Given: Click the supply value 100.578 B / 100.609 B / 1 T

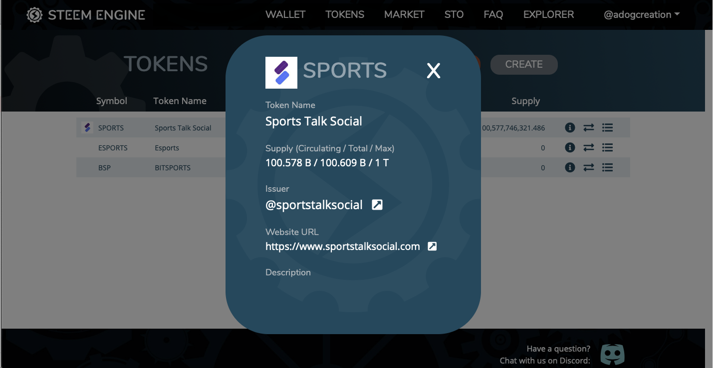Looking at the screenshot, I should click(327, 163).
